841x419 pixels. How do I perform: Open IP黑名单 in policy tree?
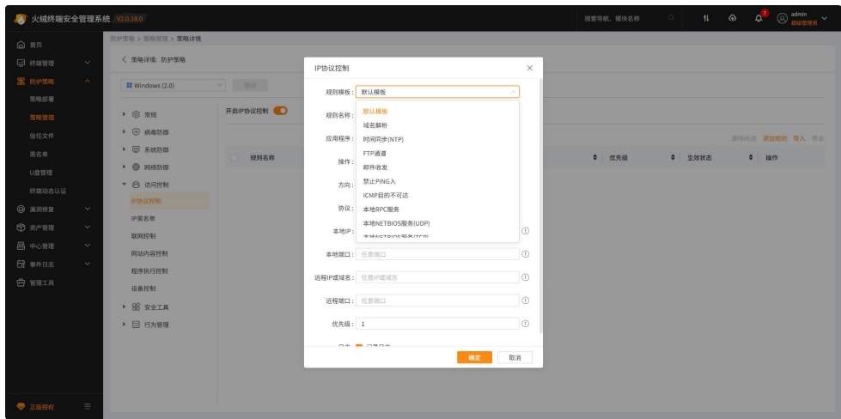tap(143, 219)
